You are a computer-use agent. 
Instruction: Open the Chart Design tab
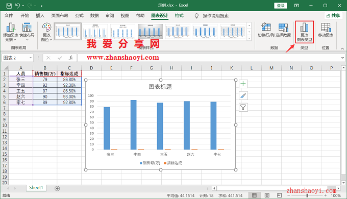point(160,15)
